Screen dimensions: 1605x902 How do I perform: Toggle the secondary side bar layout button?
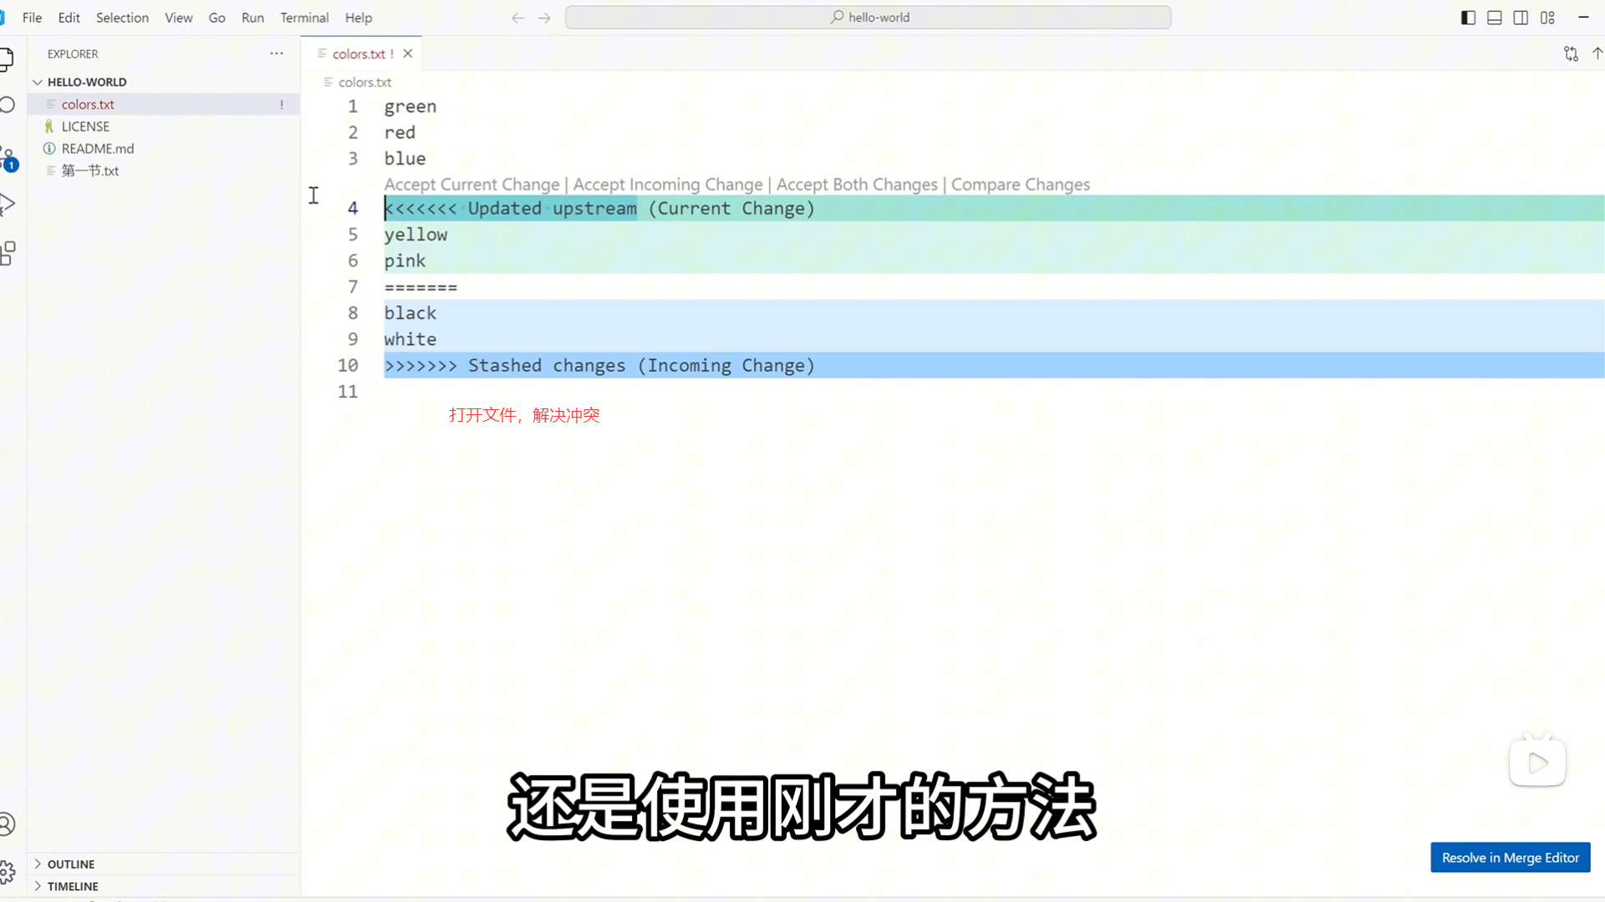tap(1521, 18)
